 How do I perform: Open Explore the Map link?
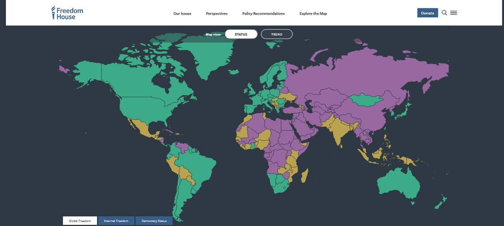coord(313,13)
